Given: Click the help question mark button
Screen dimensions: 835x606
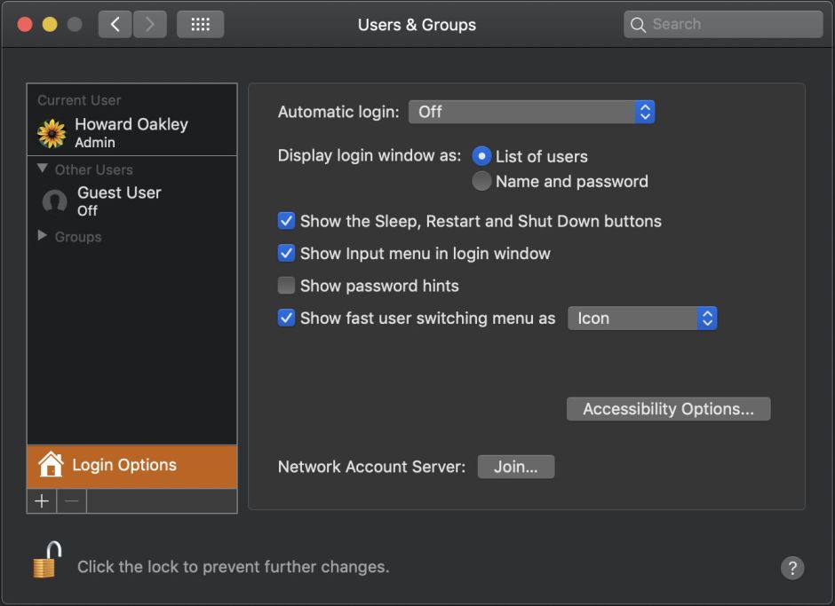Looking at the screenshot, I should 791,568.
